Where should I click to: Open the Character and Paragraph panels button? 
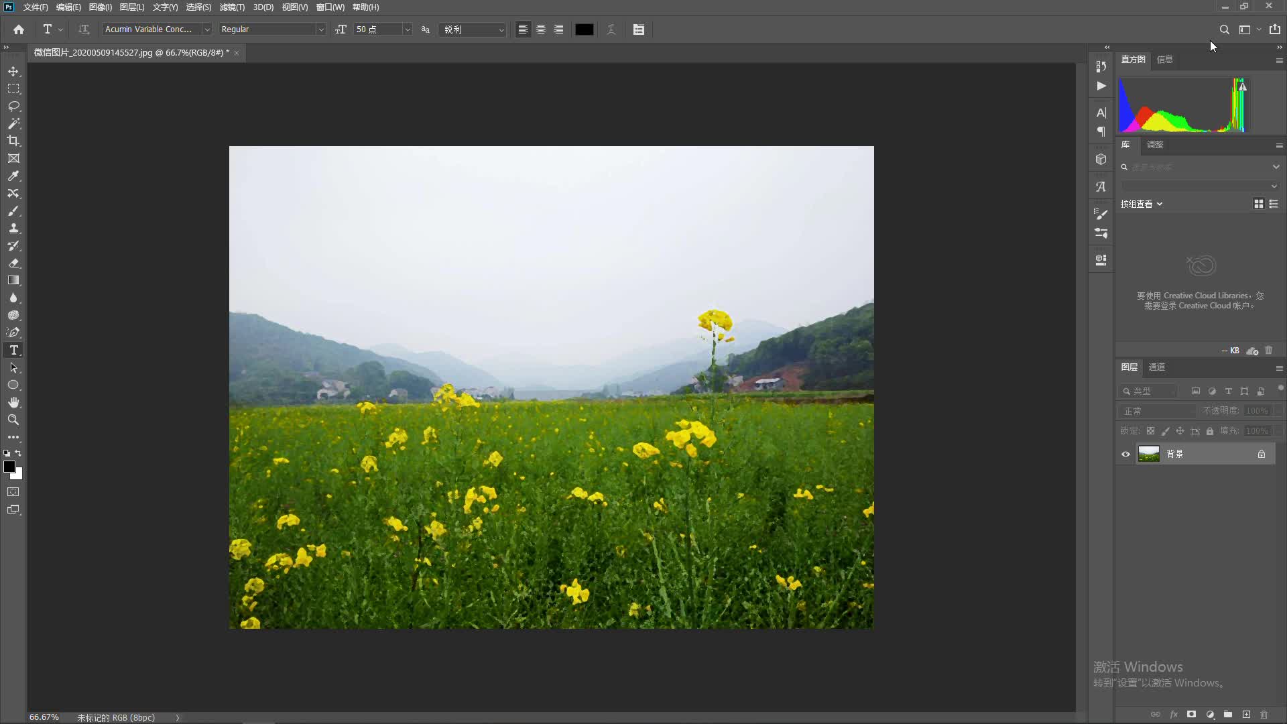pos(639,29)
